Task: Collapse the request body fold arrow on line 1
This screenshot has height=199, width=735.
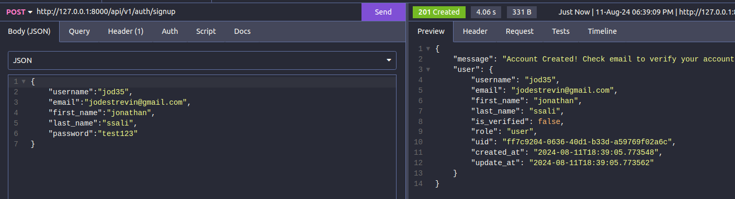Action: click(x=24, y=81)
